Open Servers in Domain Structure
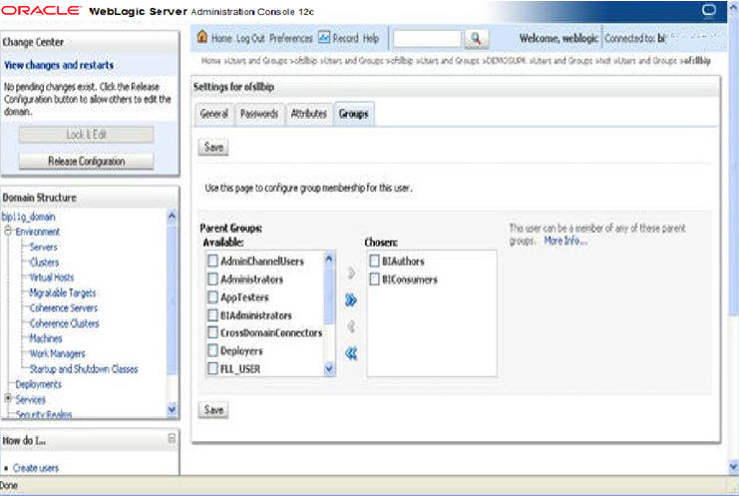Screen dimensions: 739x496 pos(43,248)
